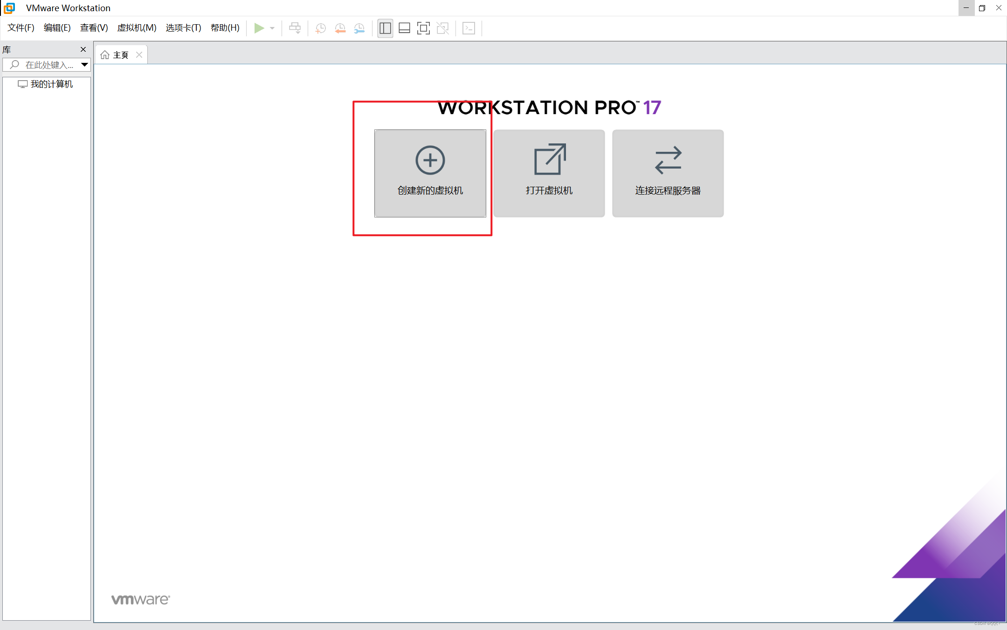Close the 库 library panel

point(83,49)
